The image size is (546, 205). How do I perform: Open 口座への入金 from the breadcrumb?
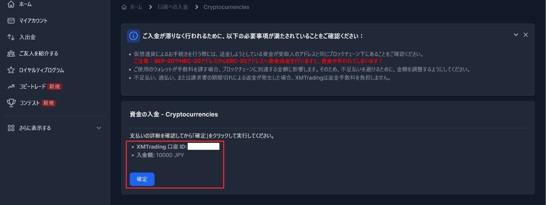pyautogui.click(x=173, y=7)
